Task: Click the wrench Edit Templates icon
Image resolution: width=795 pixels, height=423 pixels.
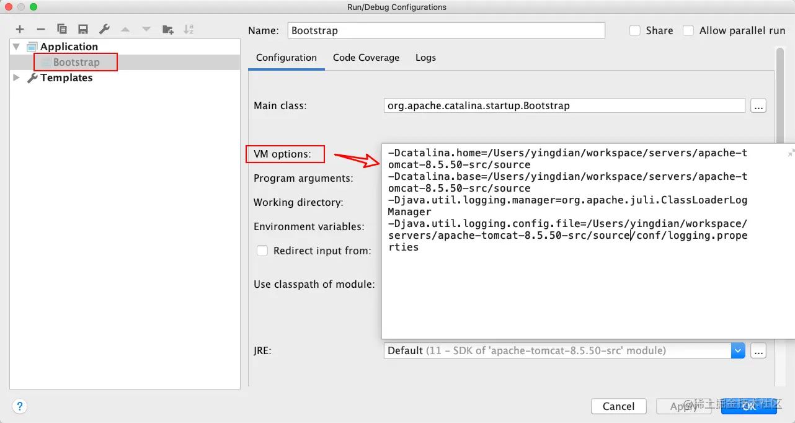Action: 104,29
